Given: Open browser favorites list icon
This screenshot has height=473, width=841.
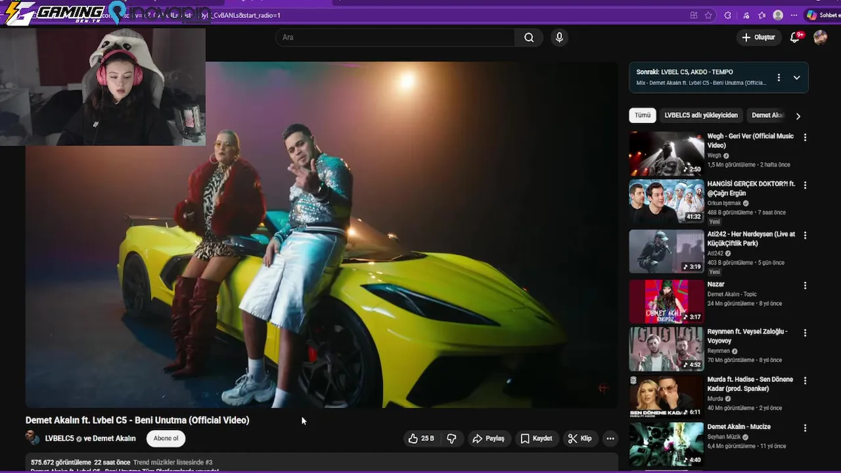Looking at the screenshot, I should 761,15.
